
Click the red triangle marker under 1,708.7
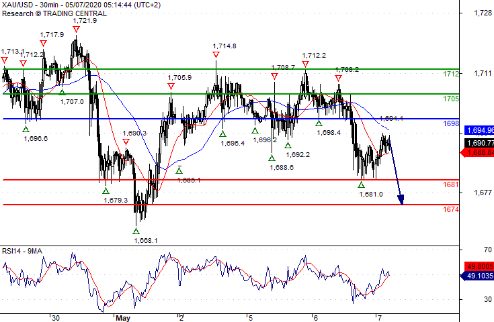tap(274, 76)
